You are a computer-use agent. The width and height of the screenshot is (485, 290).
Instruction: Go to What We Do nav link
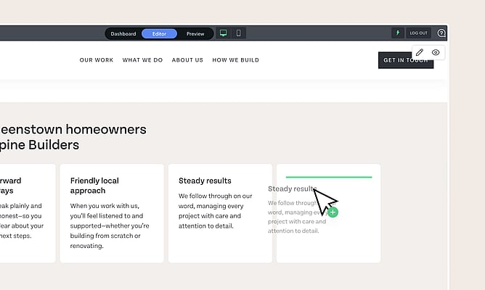142,60
